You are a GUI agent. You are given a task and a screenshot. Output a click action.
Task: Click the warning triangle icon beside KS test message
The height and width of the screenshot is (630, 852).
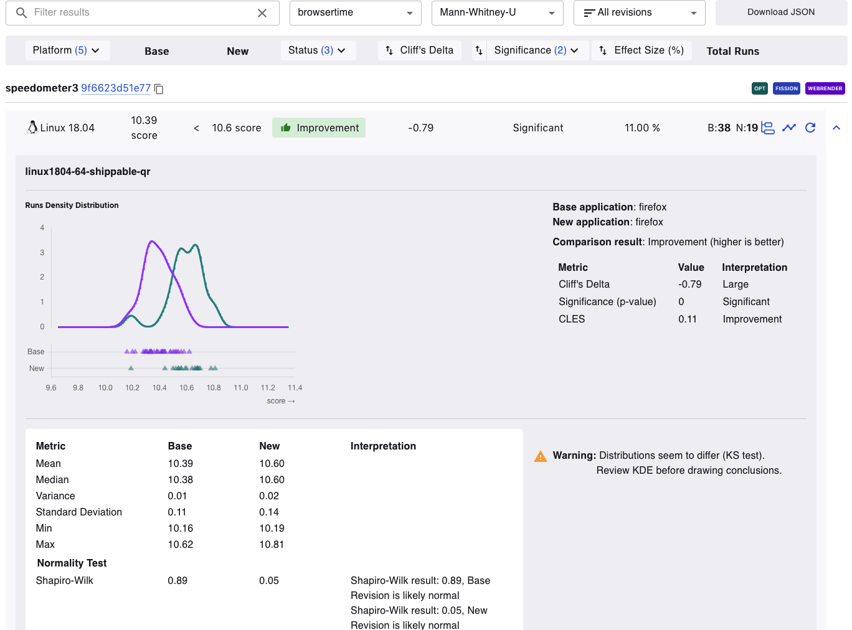541,456
